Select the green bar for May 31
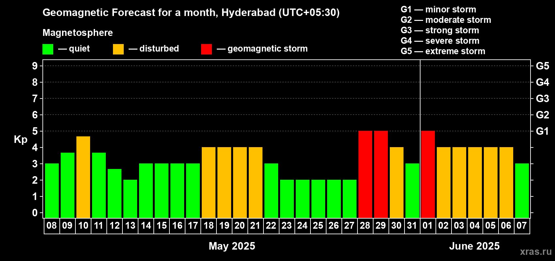 pos(412,191)
